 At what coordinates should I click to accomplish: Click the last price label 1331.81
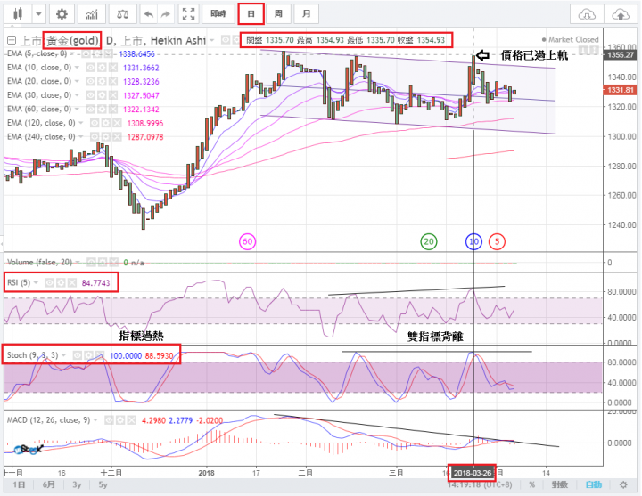click(x=620, y=90)
